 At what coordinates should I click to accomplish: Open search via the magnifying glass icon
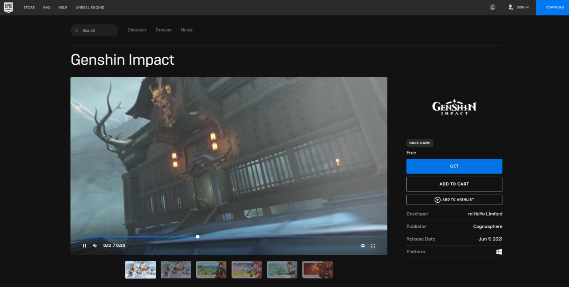[76, 30]
